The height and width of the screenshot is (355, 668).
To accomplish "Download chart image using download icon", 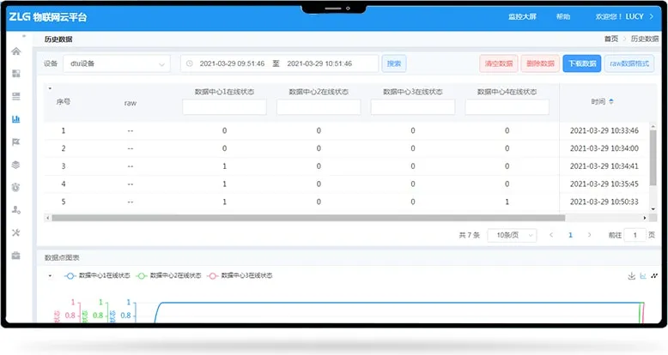I will coord(632,276).
